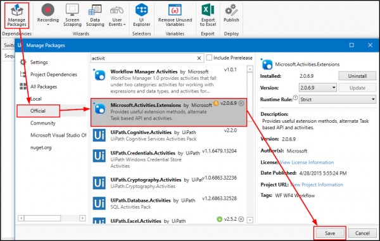Open the Version dropdown
Image resolution: width=380 pixels, height=241 pixels.
click(318, 87)
